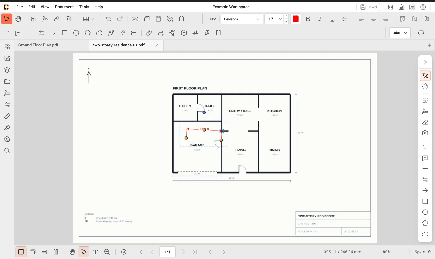Toggle italic text formatting
Viewport: 435px width, 259px height.
point(320,19)
